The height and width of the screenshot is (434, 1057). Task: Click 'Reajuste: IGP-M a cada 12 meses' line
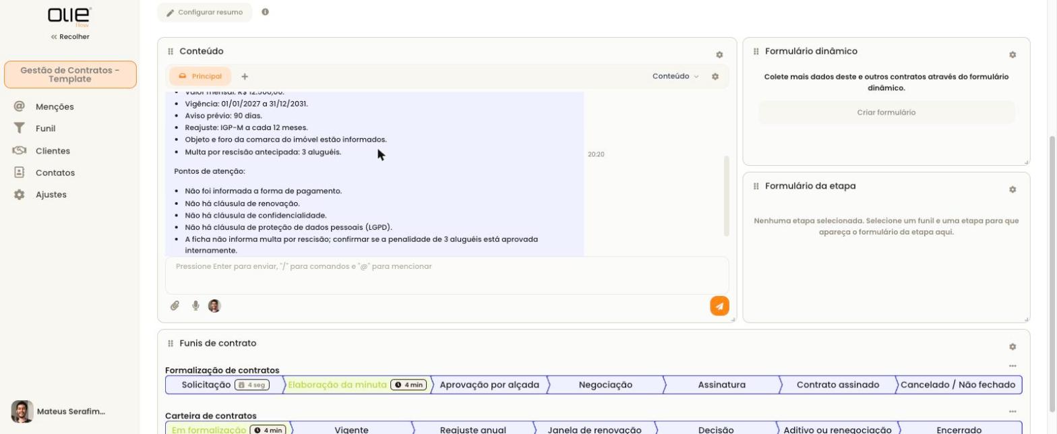point(246,127)
